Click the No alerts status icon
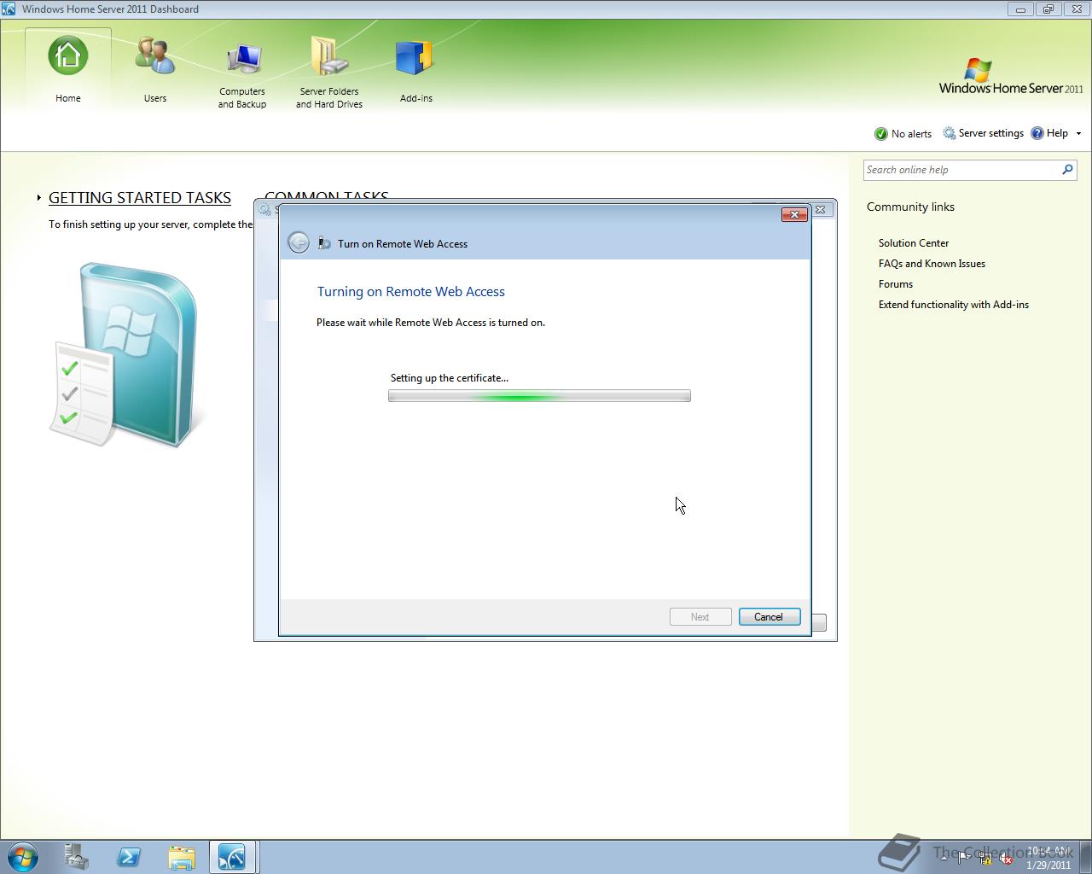1092x874 pixels. click(881, 134)
